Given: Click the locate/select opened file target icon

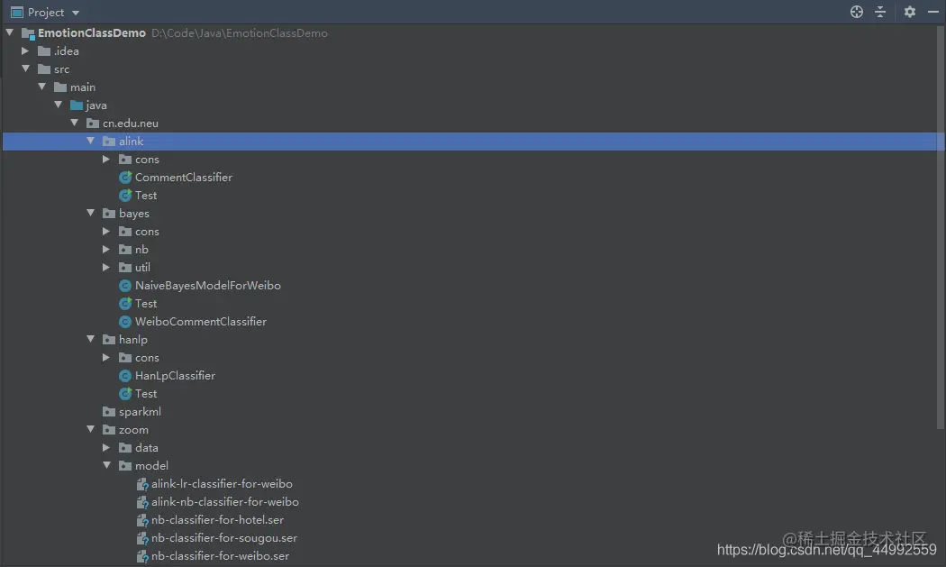Looking at the screenshot, I should 856,12.
